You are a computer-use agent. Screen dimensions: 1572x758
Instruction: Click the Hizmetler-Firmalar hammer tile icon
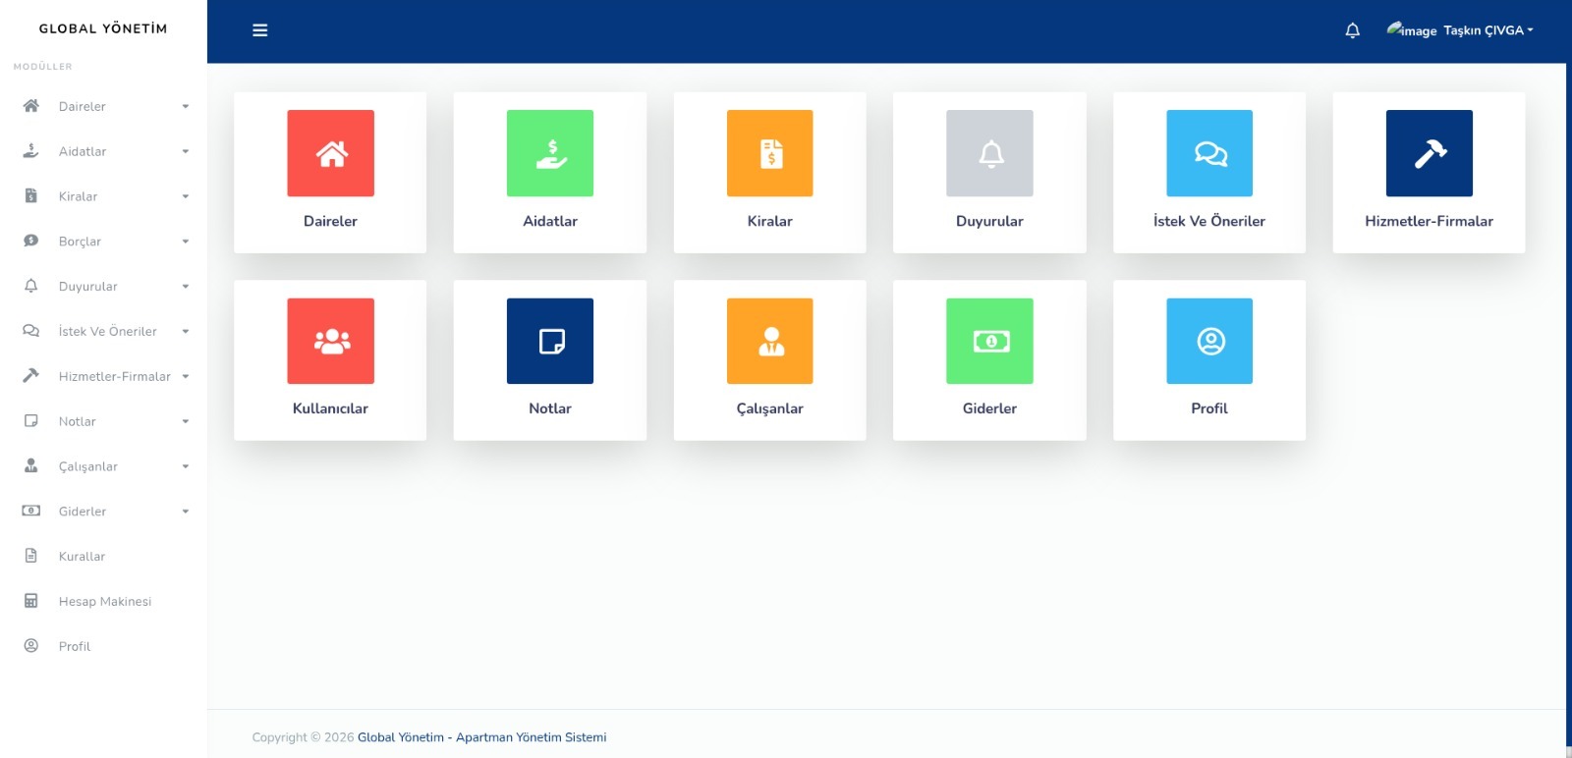[x=1429, y=153]
